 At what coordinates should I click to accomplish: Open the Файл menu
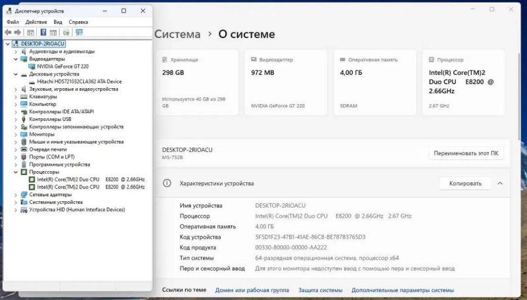click(13, 22)
